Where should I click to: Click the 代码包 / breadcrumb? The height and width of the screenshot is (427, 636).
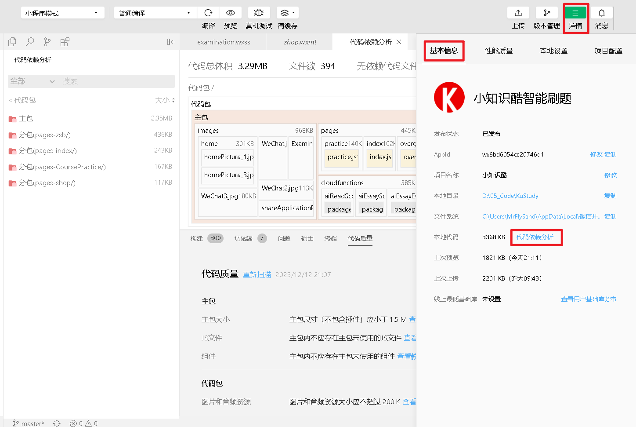[x=201, y=88]
